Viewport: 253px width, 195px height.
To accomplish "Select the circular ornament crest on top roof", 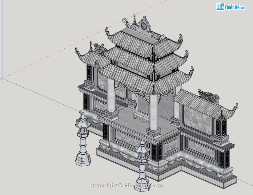I will pyautogui.click(x=144, y=26).
